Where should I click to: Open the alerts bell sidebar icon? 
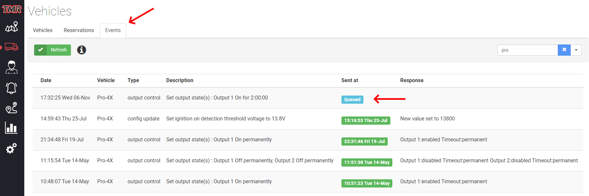tap(11, 88)
